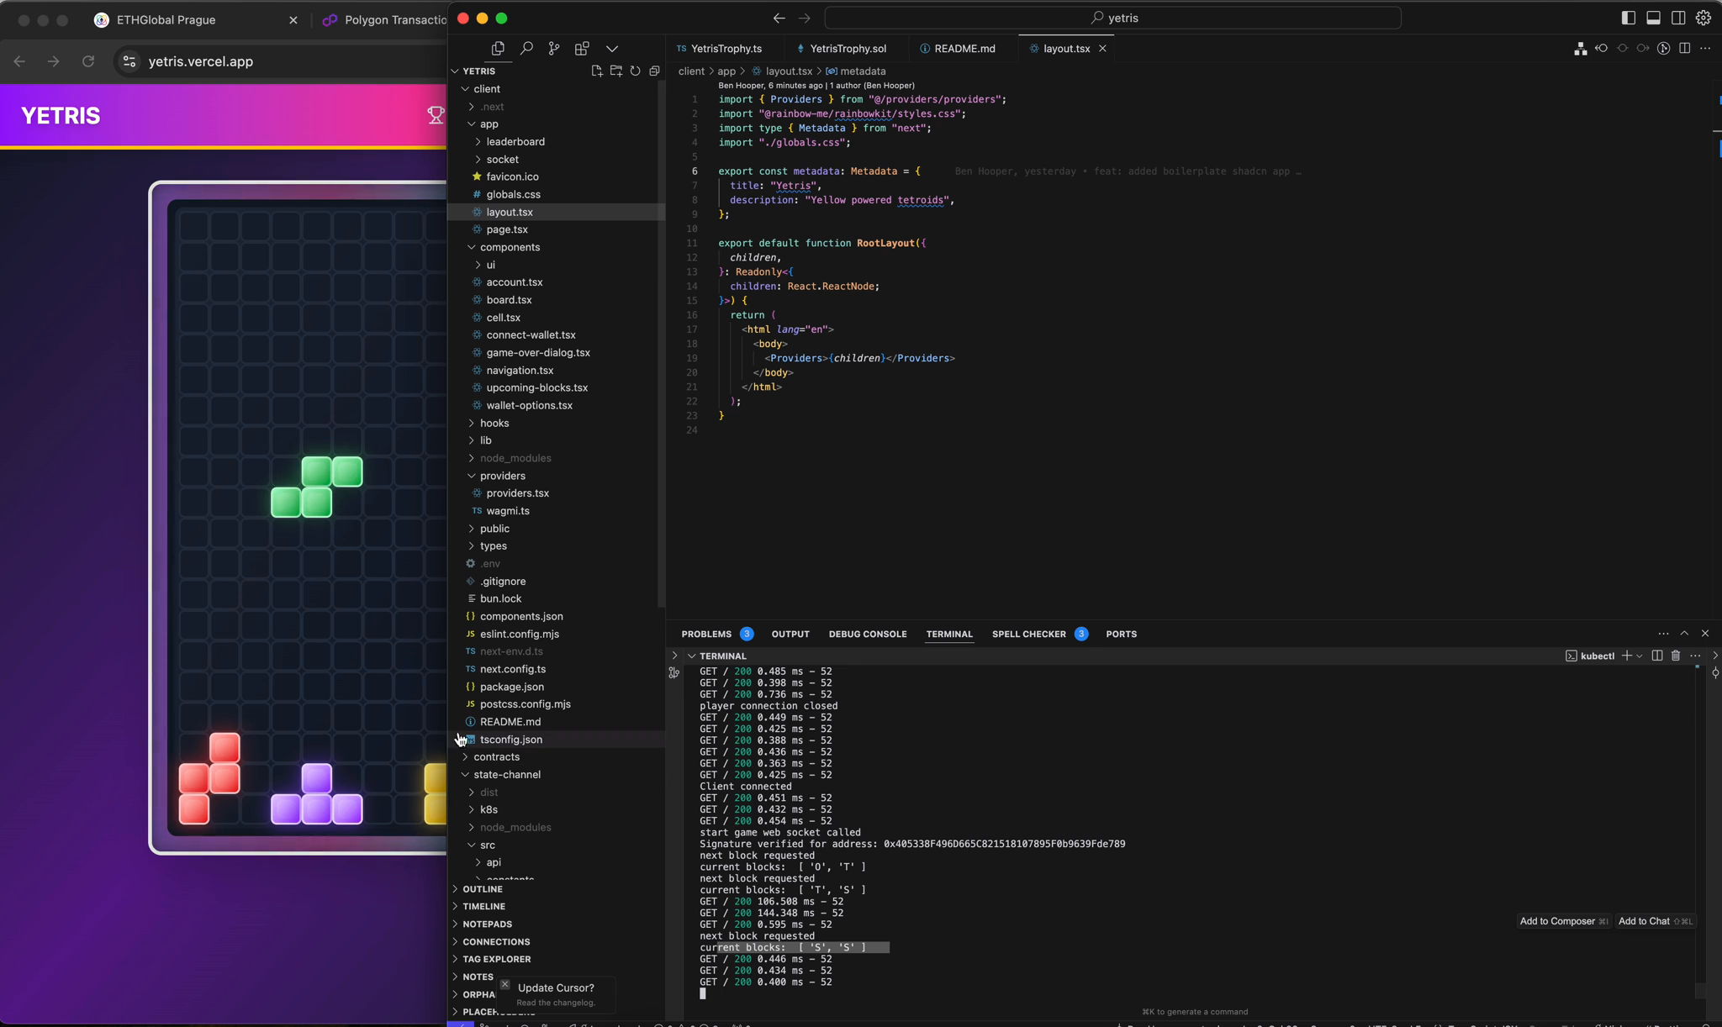Collapse the components folder
This screenshot has height=1027, width=1722.
pyautogui.click(x=504, y=248)
